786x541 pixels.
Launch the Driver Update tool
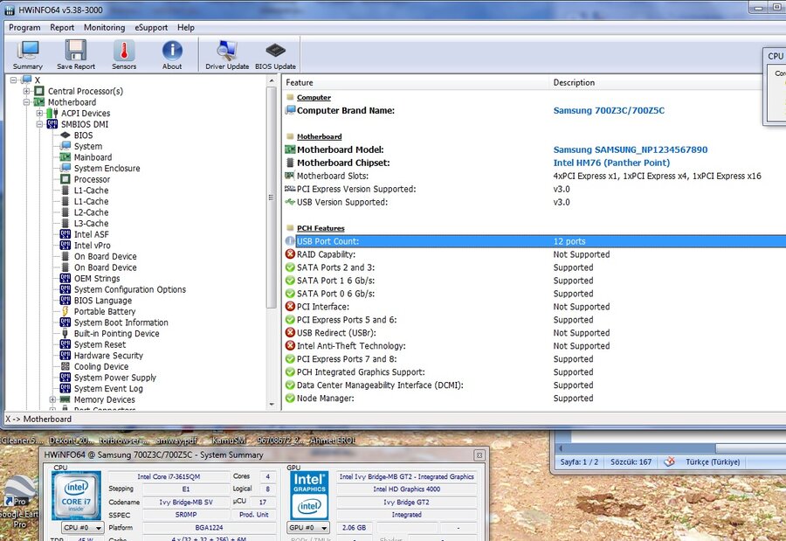point(227,55)
